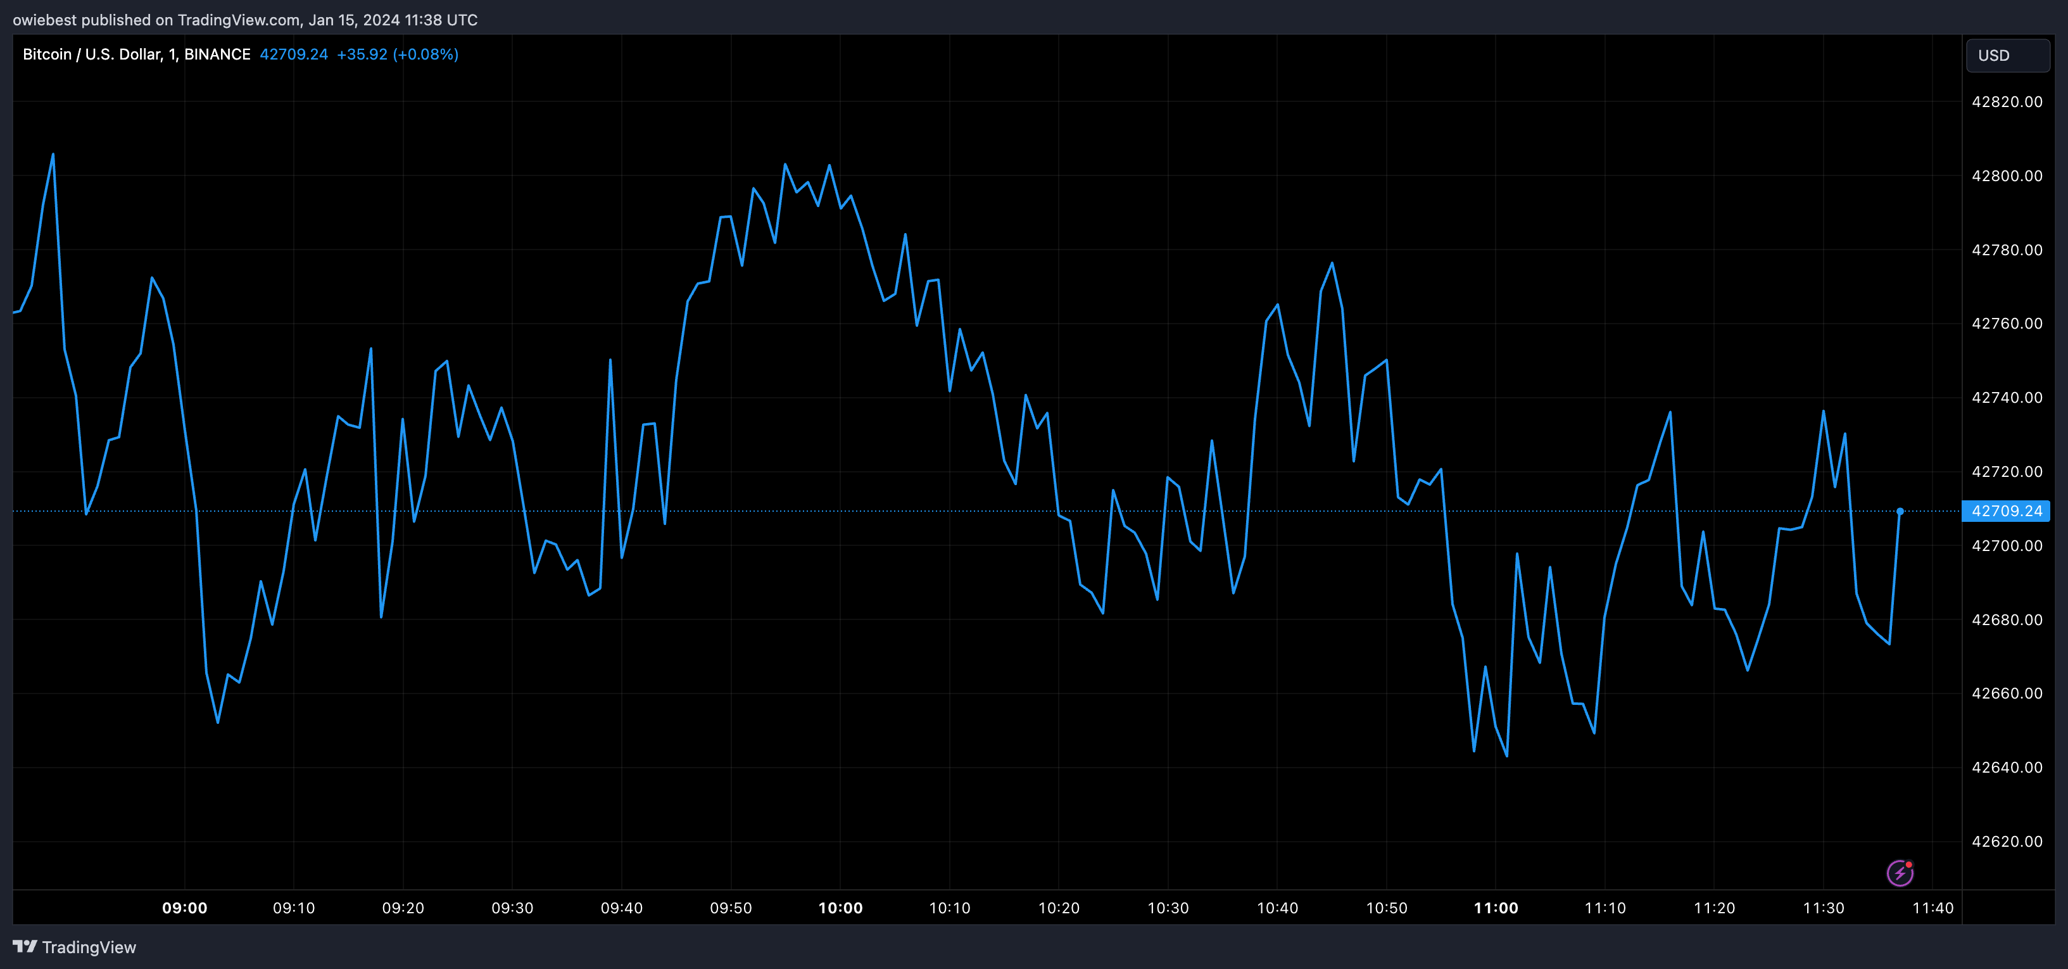The image size is (2068, 969).
Task: Click the current price label 42709.24 on axis
Action: pos(2005,510)
